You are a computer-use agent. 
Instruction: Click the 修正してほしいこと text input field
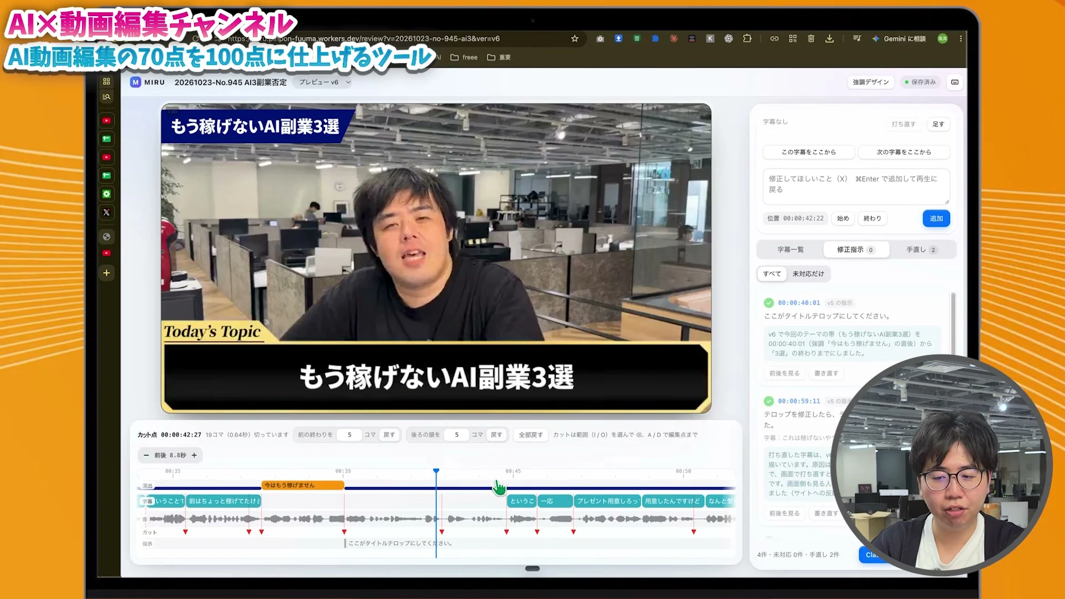(x=856, y=187)
